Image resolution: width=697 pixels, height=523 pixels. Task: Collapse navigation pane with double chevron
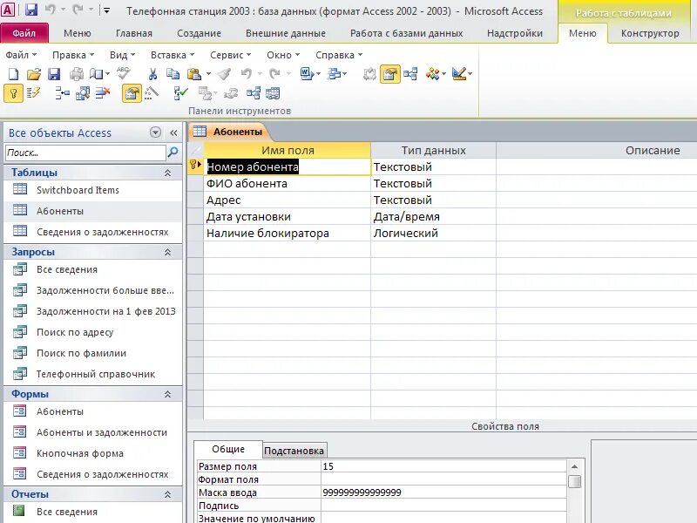(173, 132)
